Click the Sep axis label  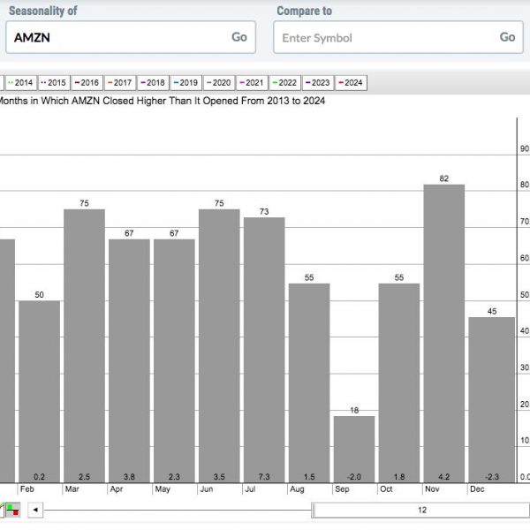click(342, 489)
